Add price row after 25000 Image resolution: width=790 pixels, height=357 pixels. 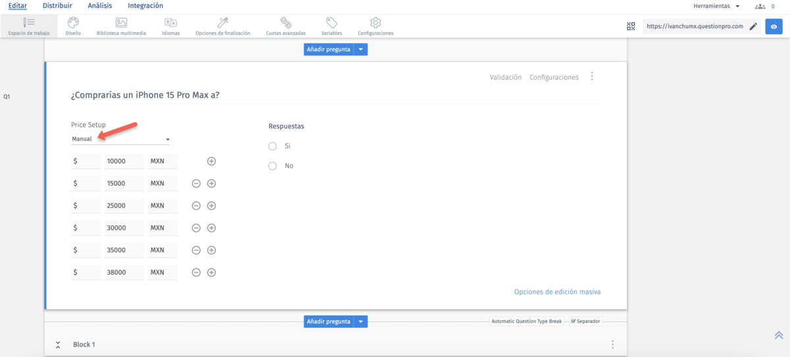(x=211, y=206)
